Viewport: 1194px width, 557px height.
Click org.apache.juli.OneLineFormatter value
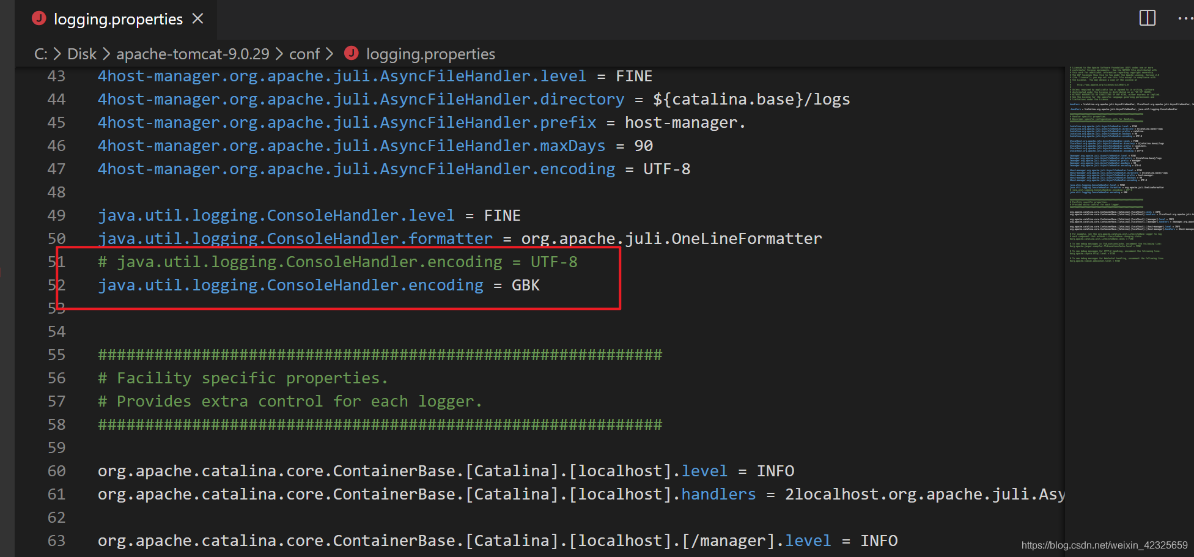671,239
